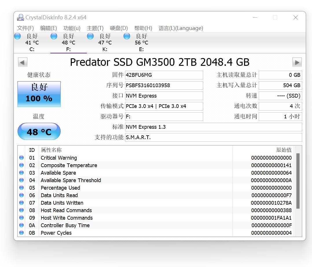Click the drive letter field F:
This screenshot has height=267, width=312.
(164, 117)
